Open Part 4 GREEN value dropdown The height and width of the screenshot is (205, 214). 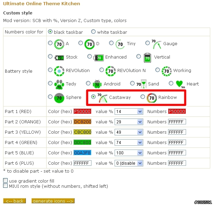129,143
